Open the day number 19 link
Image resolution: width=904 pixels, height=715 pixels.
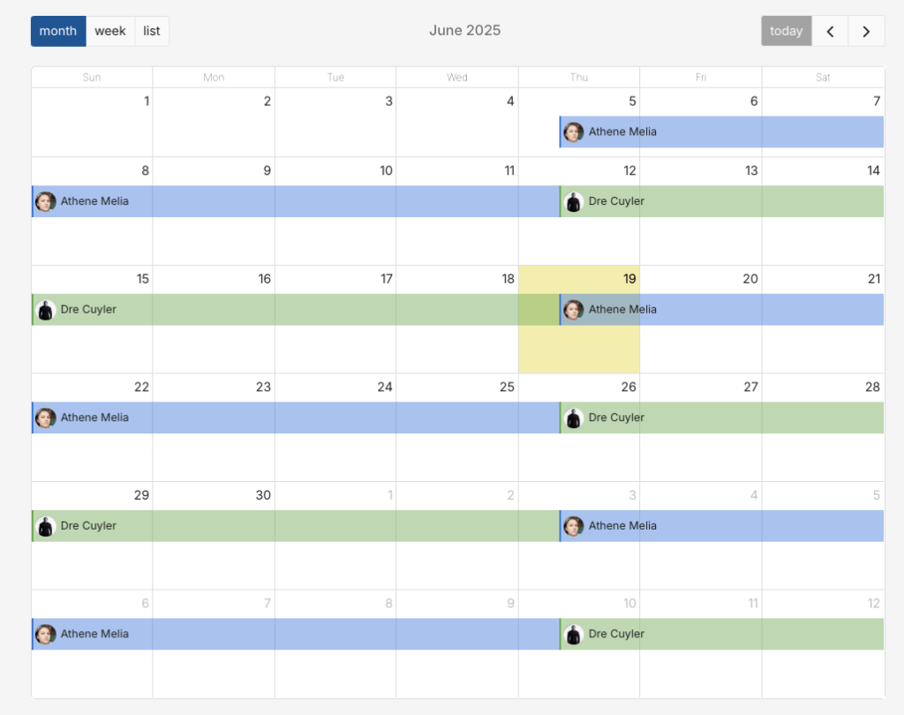pos(629,279)
